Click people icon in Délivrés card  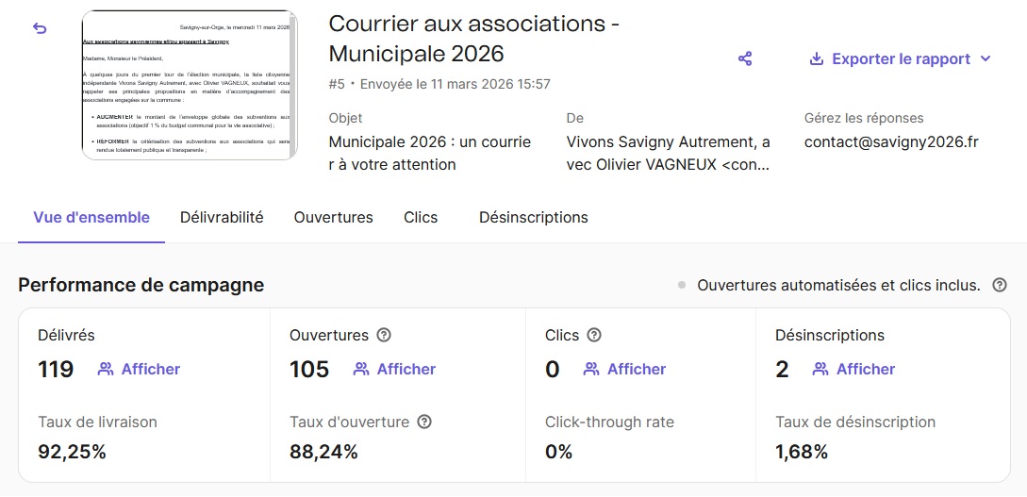[106, 369]
